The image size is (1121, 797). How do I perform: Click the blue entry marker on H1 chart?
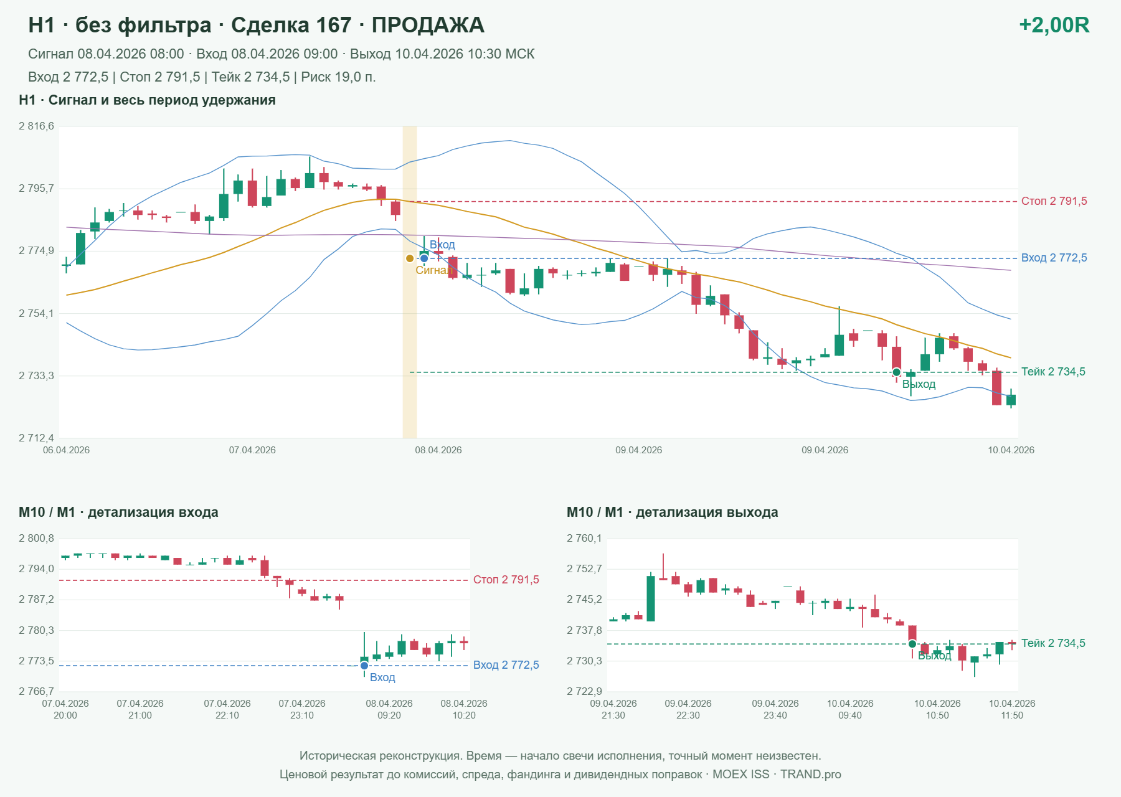click(x=424, y=258)
